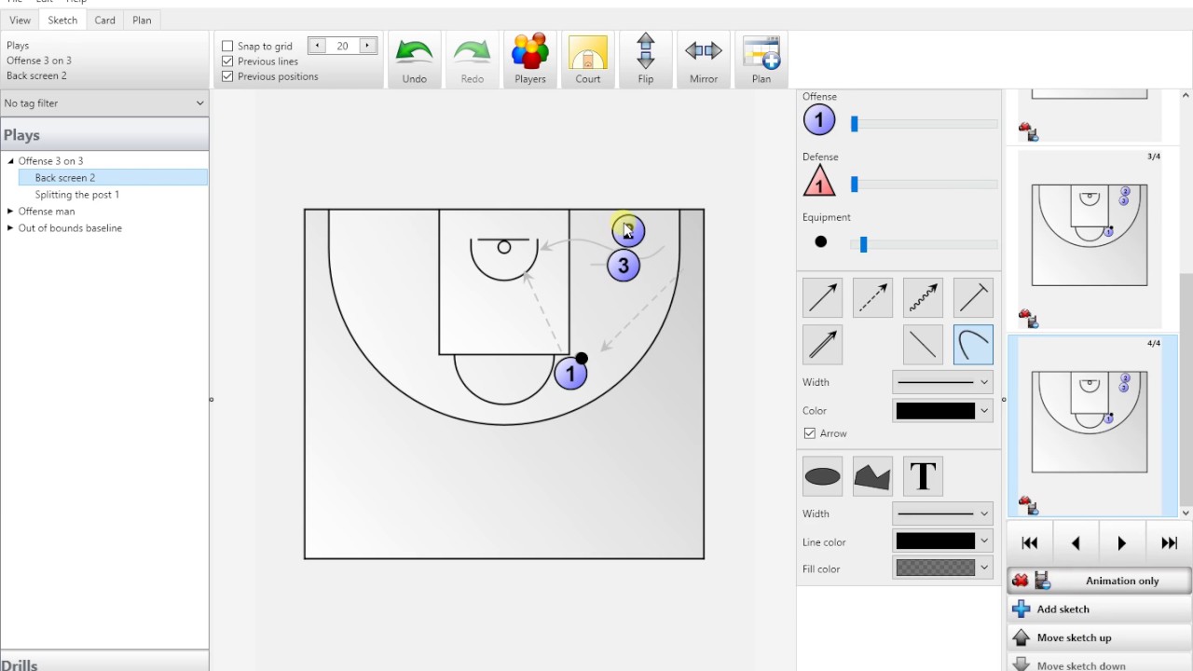Viewport: 1193px width, 671px height.
Task: Adjust the Defense size slider
Action: click(x=854, y=185)
